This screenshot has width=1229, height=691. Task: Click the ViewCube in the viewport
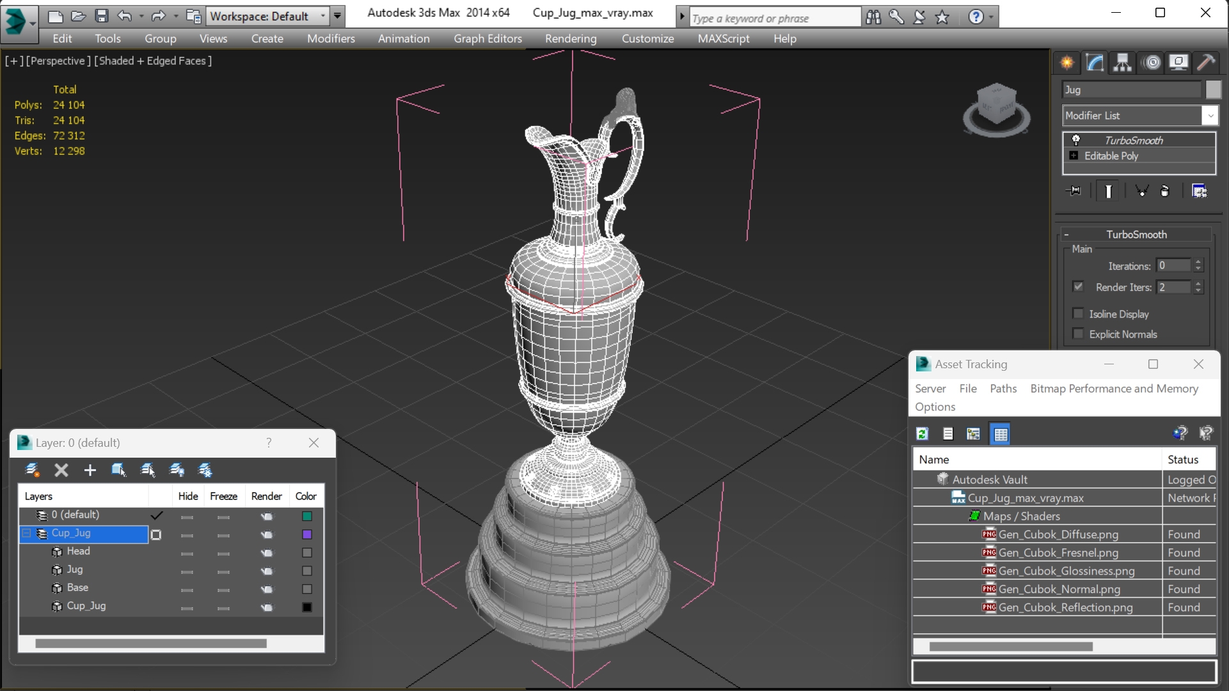(x=996, y=109)
